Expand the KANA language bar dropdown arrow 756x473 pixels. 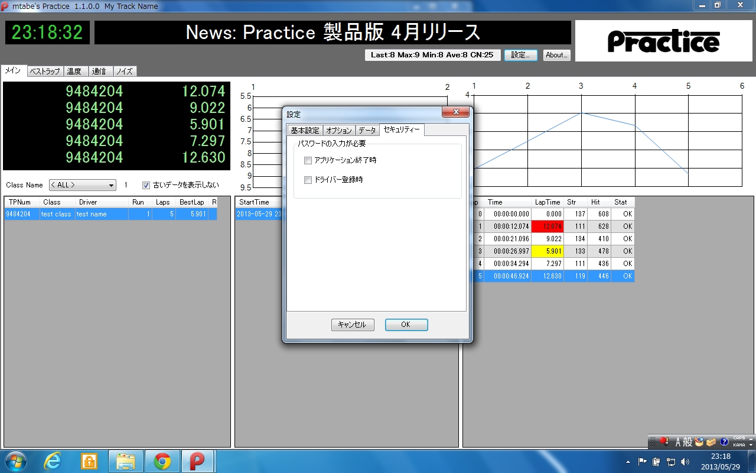pos(751,445)
